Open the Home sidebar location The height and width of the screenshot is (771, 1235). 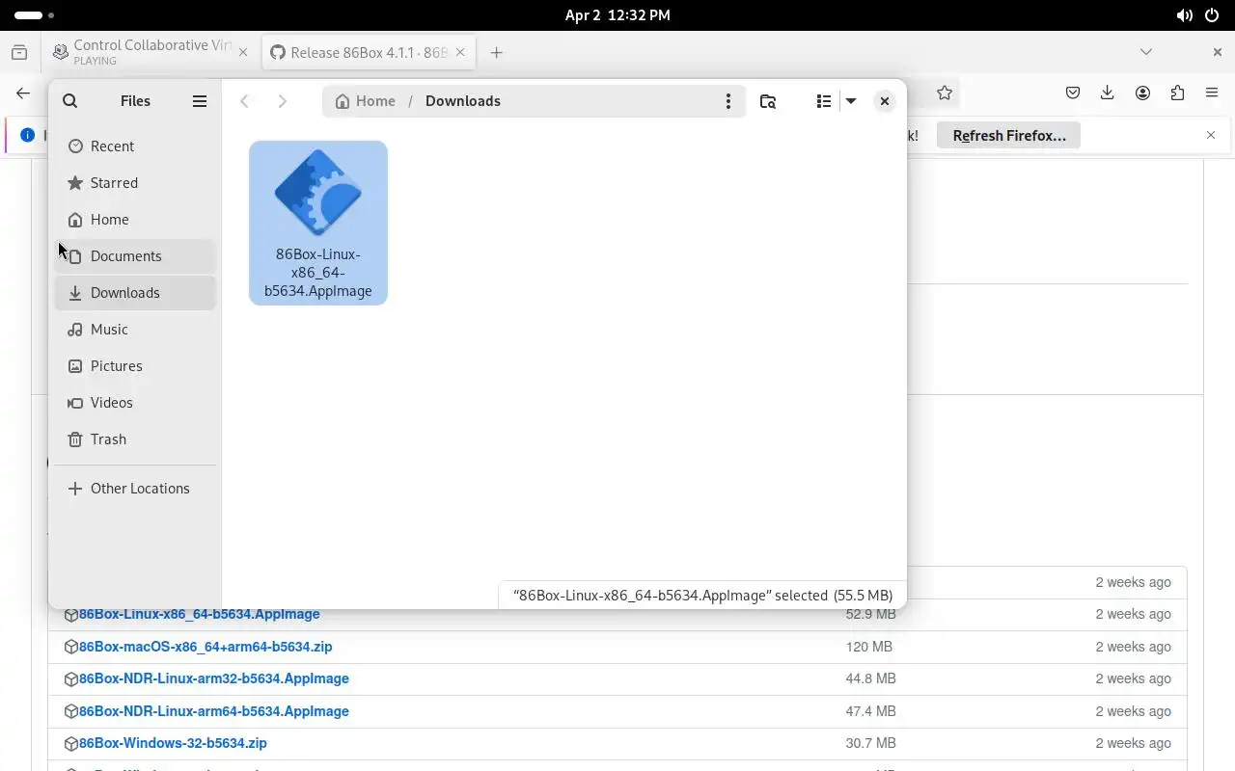[x=135, y=219]
